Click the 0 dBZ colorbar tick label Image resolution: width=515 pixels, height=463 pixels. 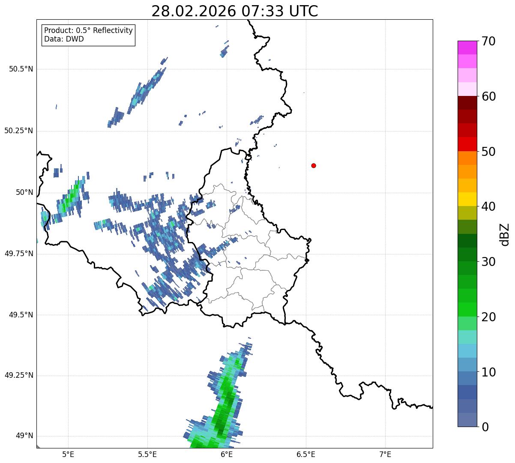485,427
